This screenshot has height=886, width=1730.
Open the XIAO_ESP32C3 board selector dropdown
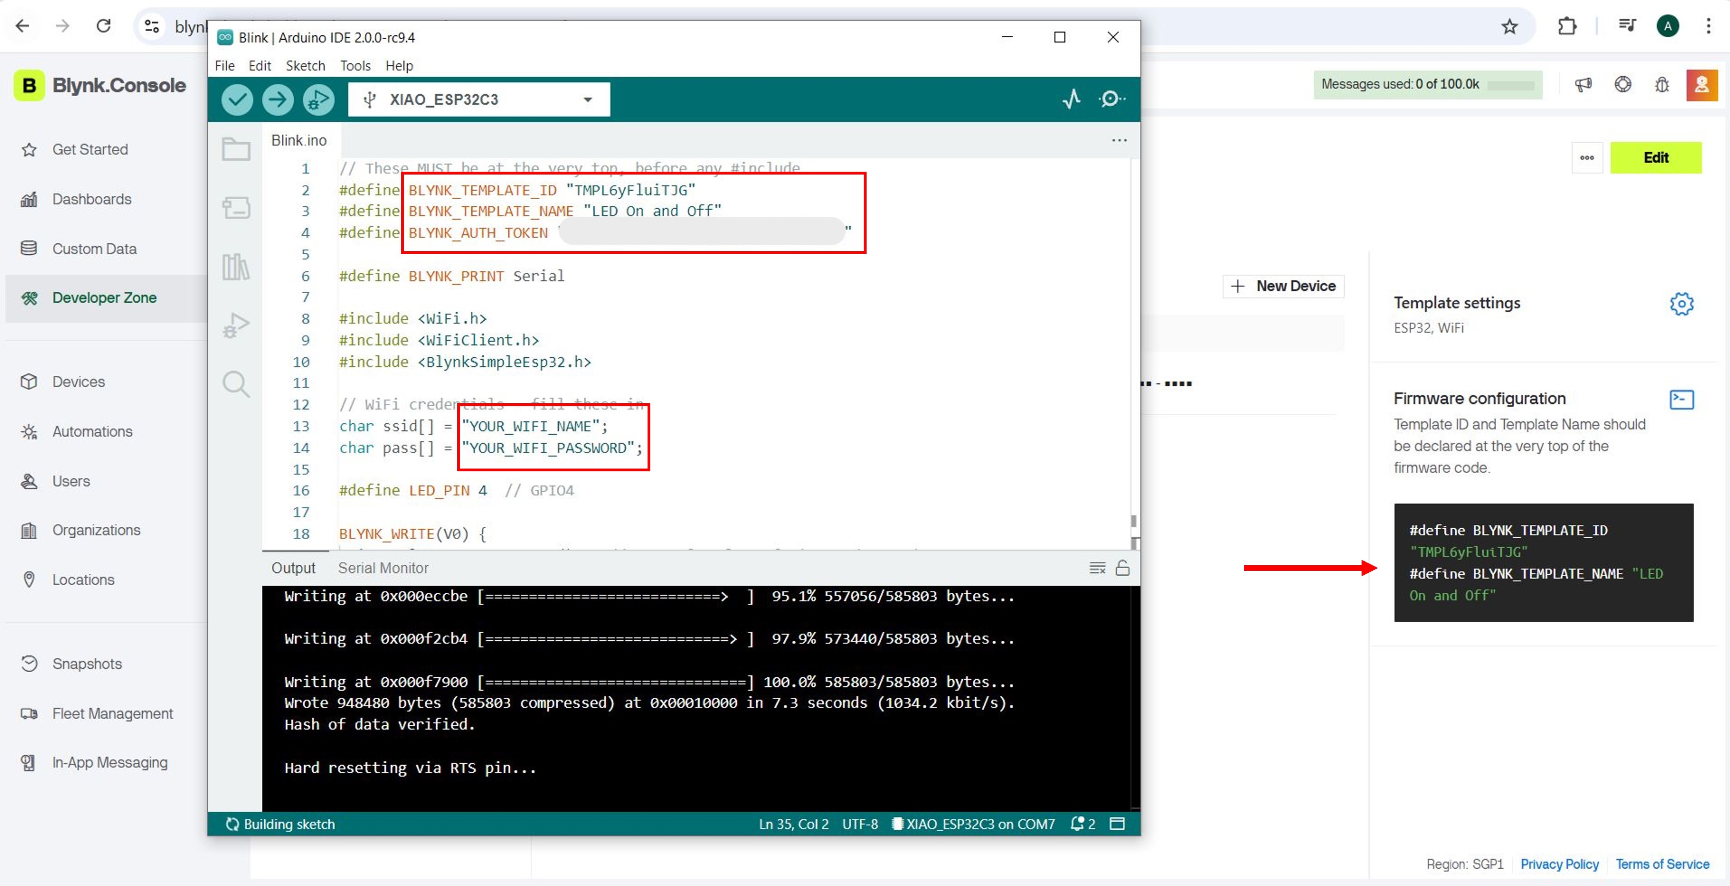pyautogui.click(x=479, y=99)
